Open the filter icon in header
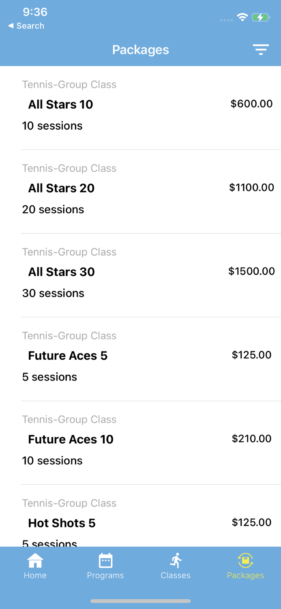Viewport: 281px width, 609px height. (261, 50)
